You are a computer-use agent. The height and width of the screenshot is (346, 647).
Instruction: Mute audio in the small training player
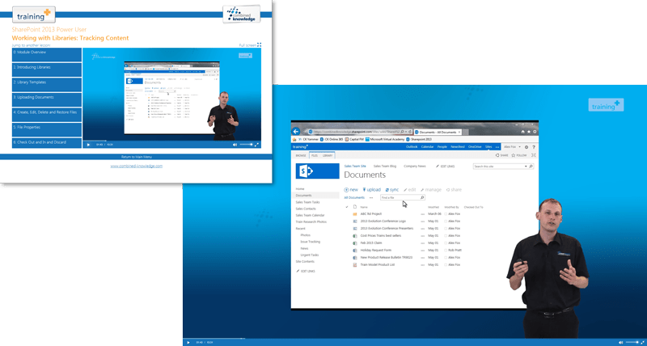click(235, 145)
